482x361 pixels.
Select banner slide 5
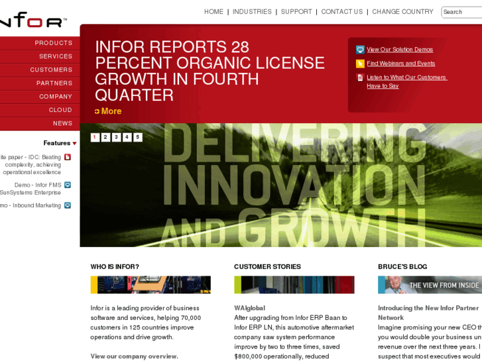[138, 137]
